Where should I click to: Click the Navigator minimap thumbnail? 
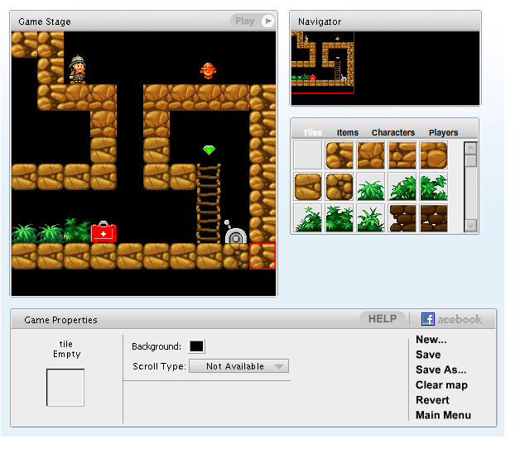[x=322, y=62]
